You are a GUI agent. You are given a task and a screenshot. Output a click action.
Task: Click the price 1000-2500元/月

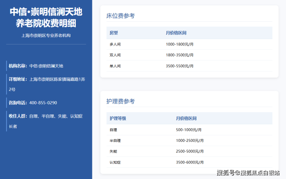[190, 141]
